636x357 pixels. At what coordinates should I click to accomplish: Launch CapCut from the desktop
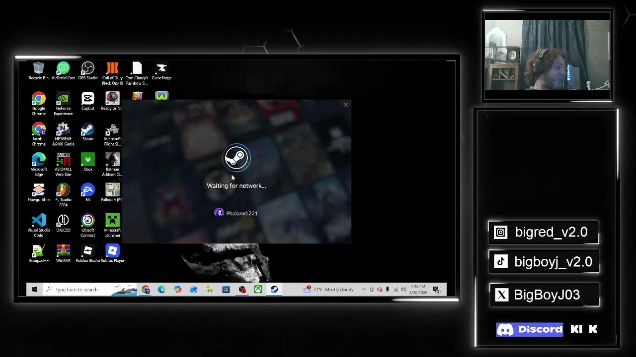pos(87,101)
